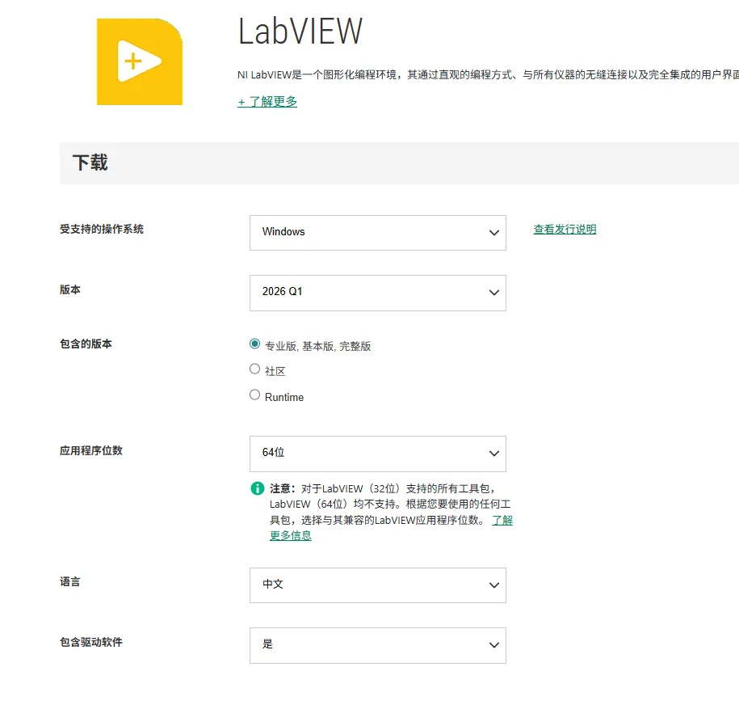The image size is (739, 722).
Task: Open the 受支持的操作系统 Windows dropdown
Action: click(x=377, y=233)
